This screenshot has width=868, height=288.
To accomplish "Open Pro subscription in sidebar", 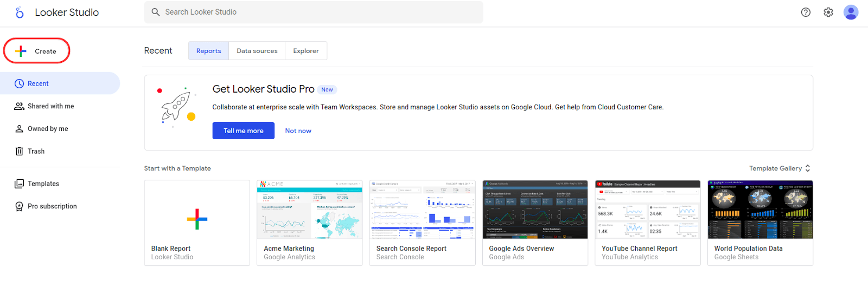I will 52,207.
